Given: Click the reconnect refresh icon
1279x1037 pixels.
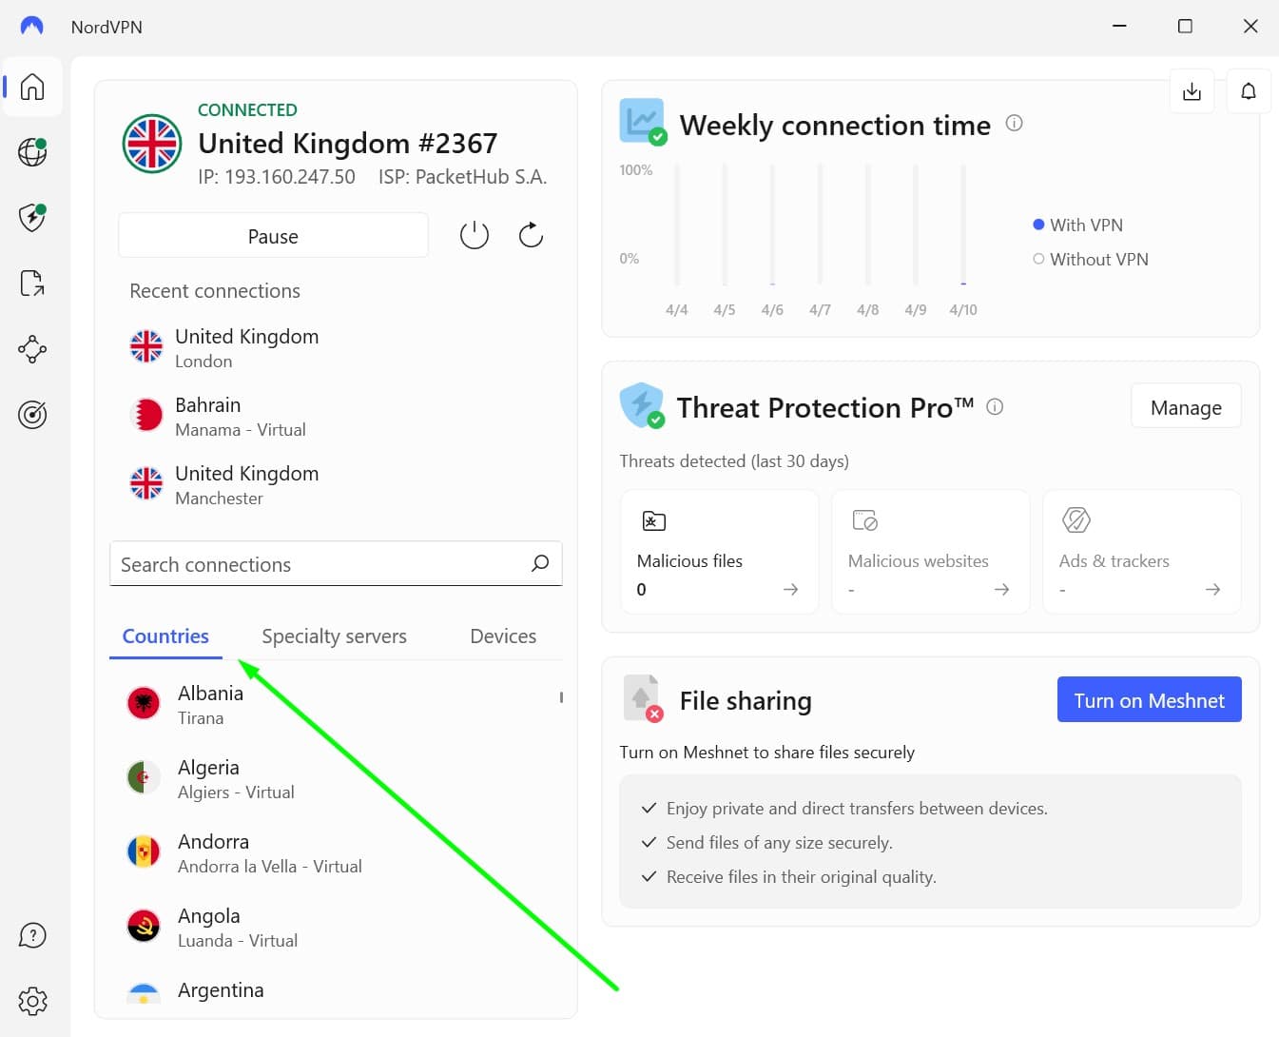Looking at the screenshot, I should [x=531, y=235].
